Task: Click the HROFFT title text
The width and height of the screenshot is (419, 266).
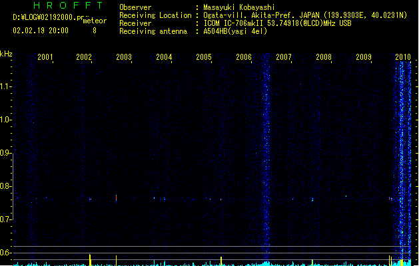Action: pos(68,5)
